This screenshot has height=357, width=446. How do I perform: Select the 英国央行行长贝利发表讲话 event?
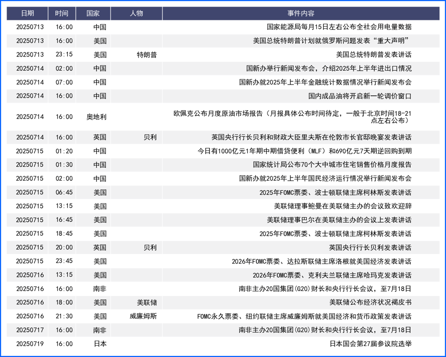370,248
